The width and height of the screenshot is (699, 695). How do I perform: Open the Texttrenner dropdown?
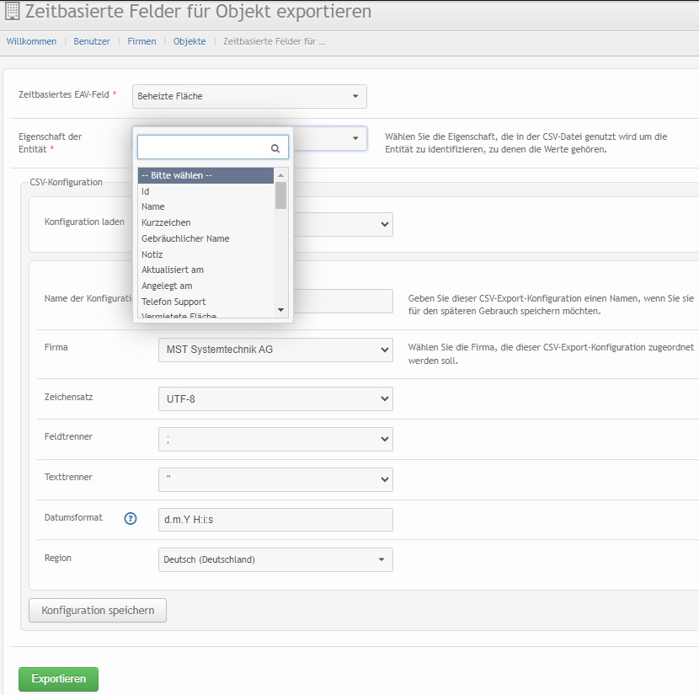(275, 479)
